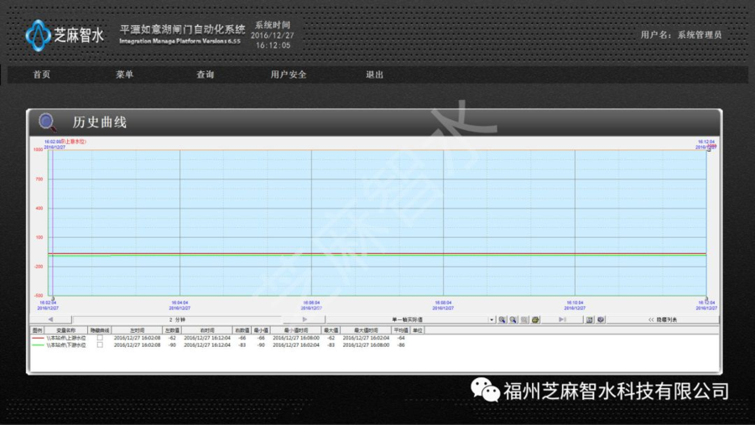Click the left cursor marker at the chart bottom
The width and height of the screenshot is (755, 425).
point(53,298)
